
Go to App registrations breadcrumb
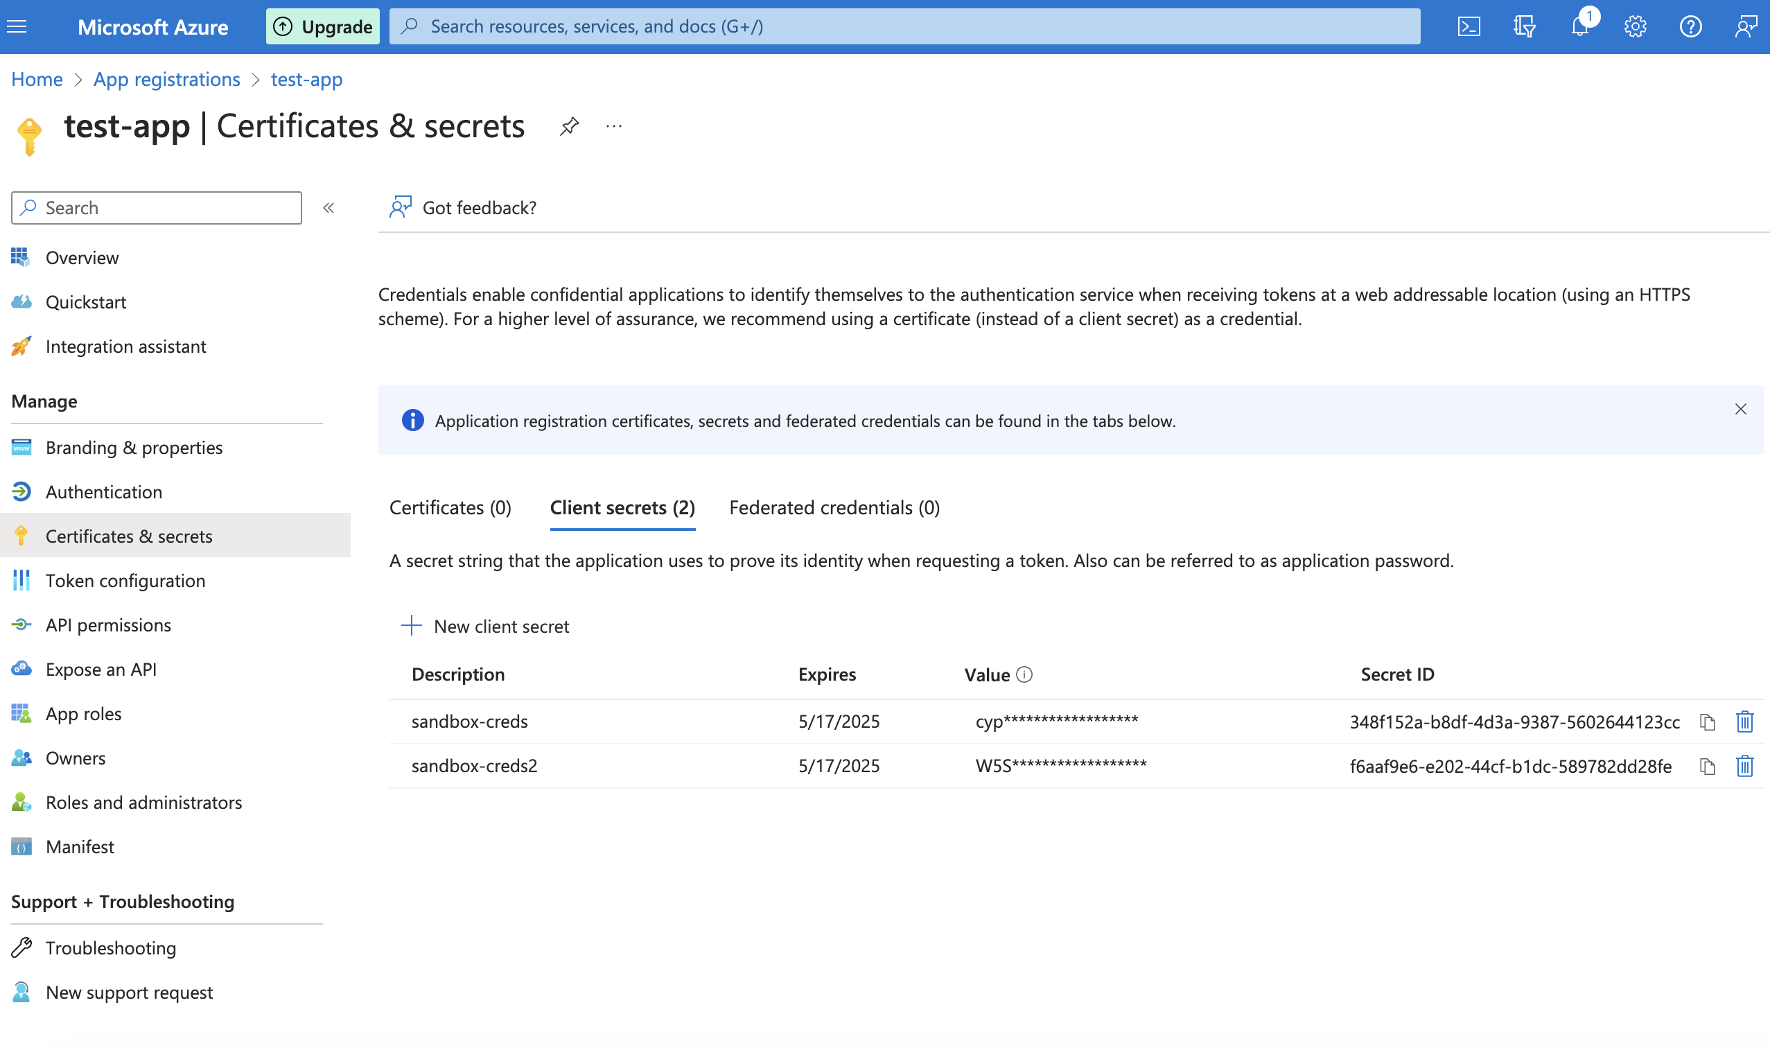[x=166, y=79]
